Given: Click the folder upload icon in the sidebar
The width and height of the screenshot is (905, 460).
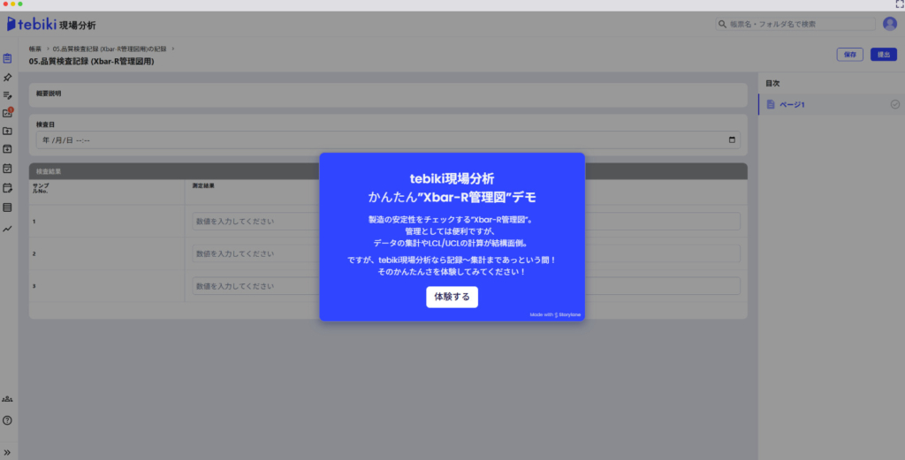Looking at the screenshot, I should tap(8, 131).
